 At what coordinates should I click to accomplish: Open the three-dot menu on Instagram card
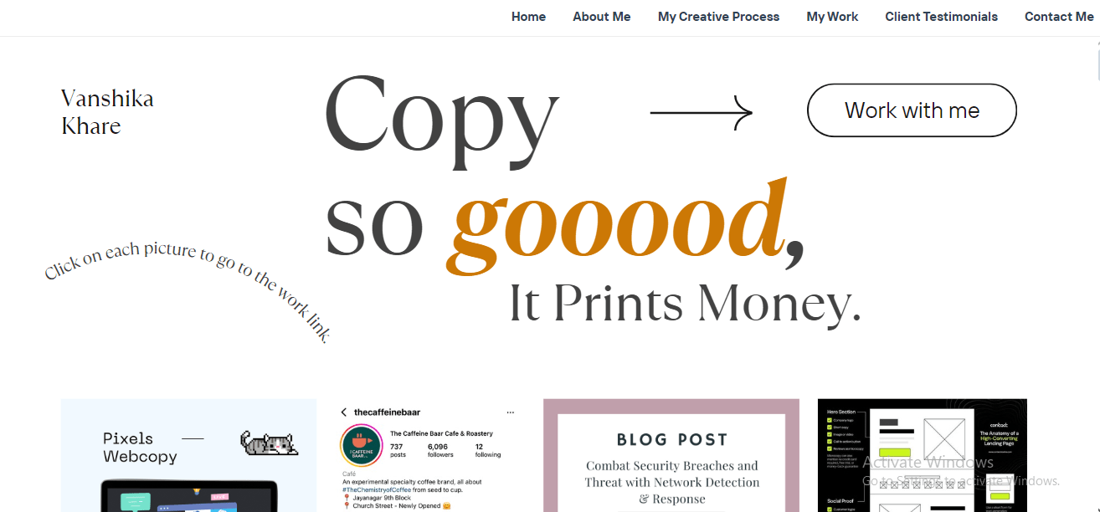pyautogui.click(x=511, y=412)
